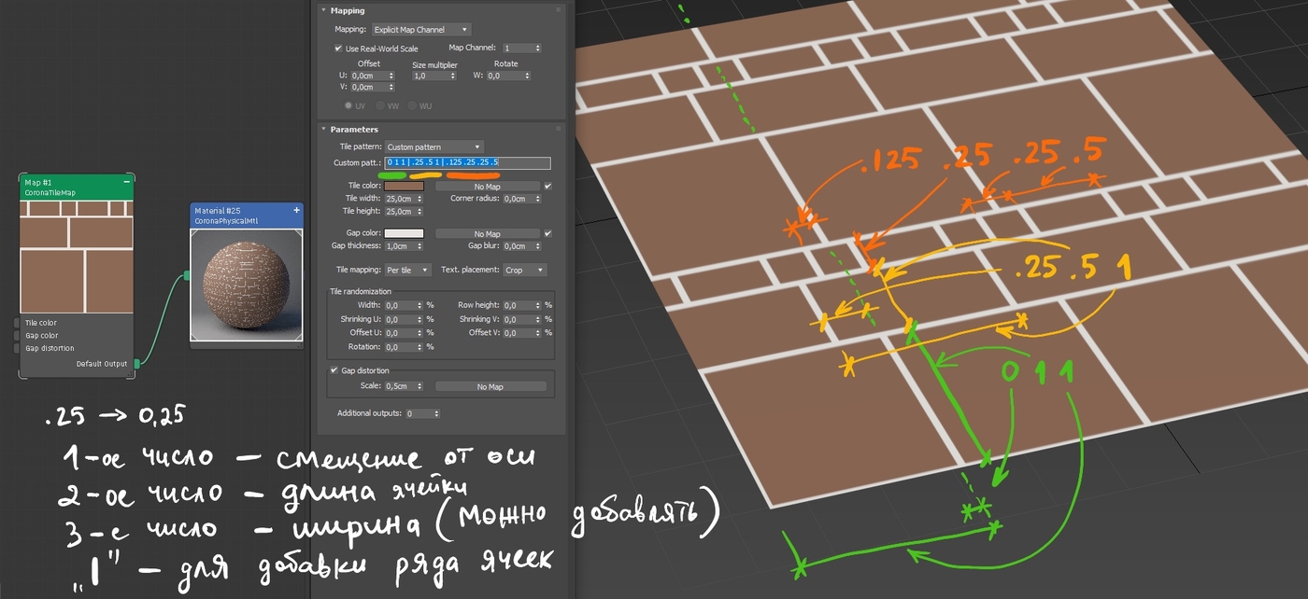The width and height of the screenshot is (1308, 599).
Task: Toggle Use Real-World Scale checkbox
Action: point(339,49)
